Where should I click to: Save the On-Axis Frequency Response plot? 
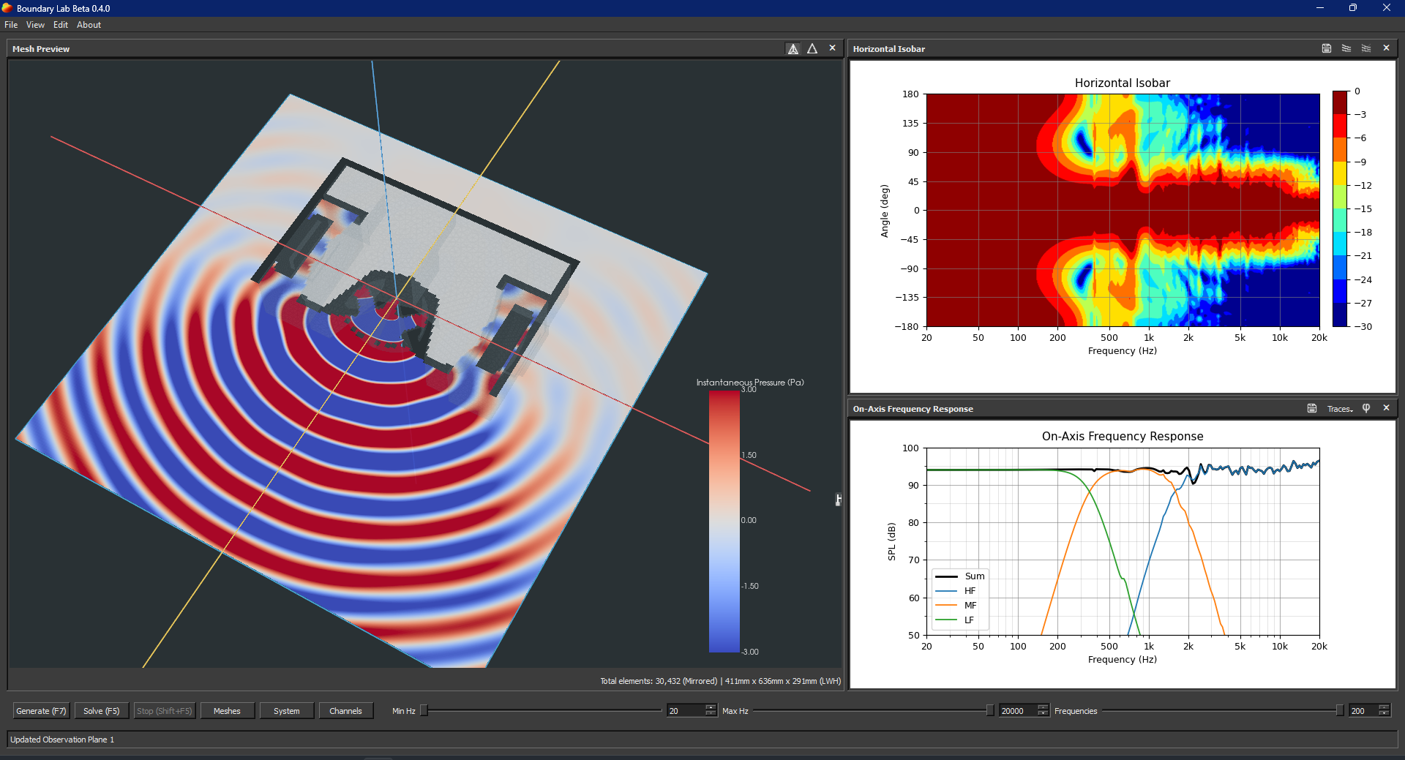coord(1312,408)
